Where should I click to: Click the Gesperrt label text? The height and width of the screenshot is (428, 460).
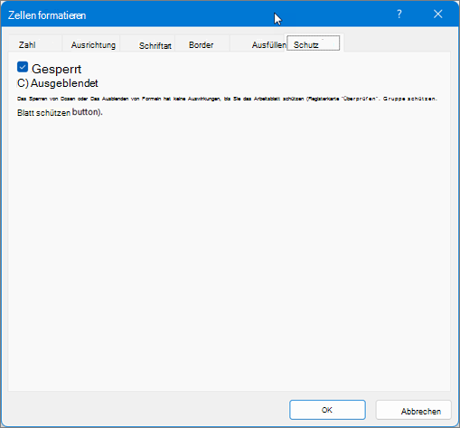(x=56, y=69)
